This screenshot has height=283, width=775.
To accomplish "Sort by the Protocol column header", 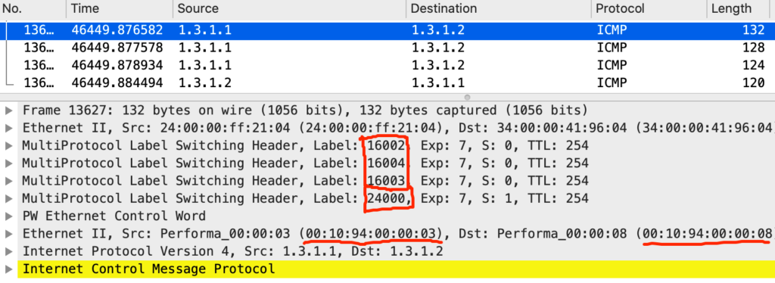I will [649, 8].
